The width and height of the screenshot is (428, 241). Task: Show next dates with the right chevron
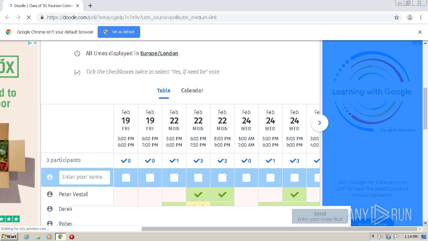[x=320, y=123]
